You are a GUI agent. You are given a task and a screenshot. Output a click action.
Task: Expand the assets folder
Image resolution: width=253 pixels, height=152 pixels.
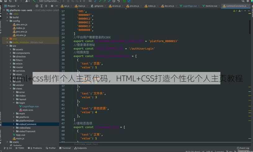(10, 49)
